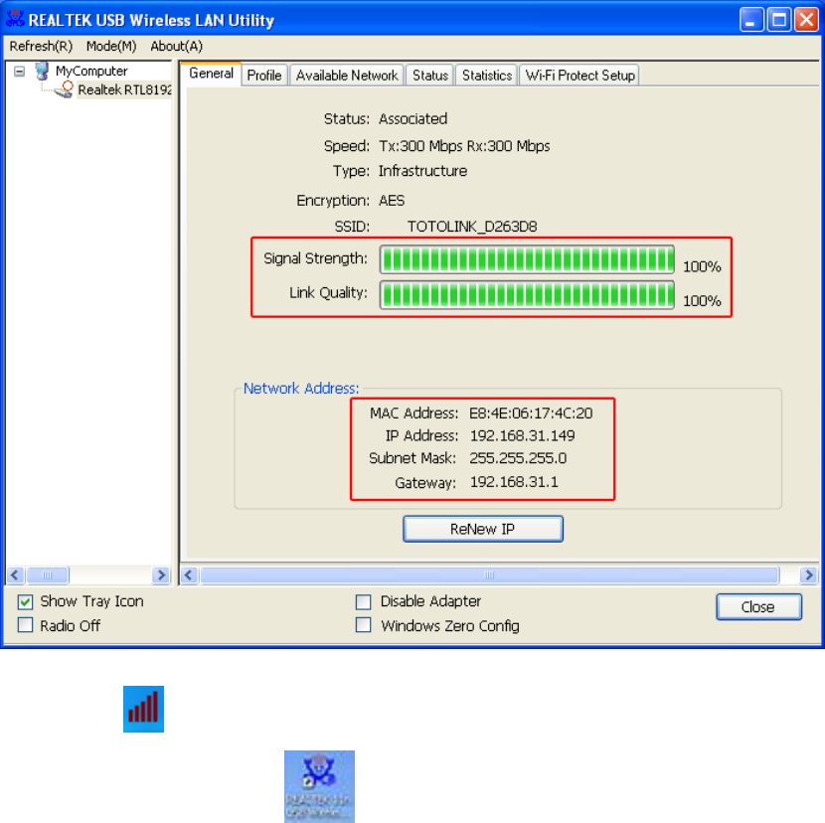Close the window with the red X button
Screen dimensions: 825x823
806,20
